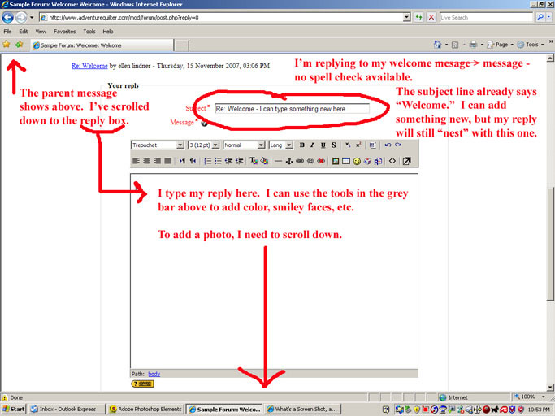
Task: Open the Tools menu in menu bar
Action: tap(89, 32)
